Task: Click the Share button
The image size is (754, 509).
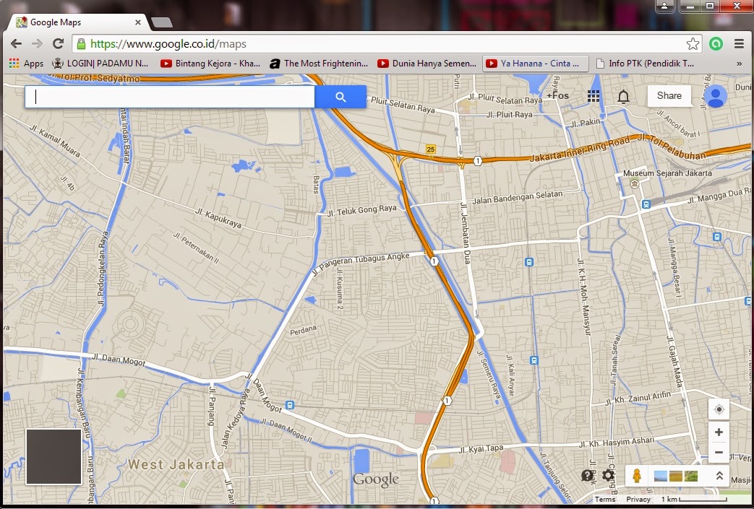Action: [669, 95]
